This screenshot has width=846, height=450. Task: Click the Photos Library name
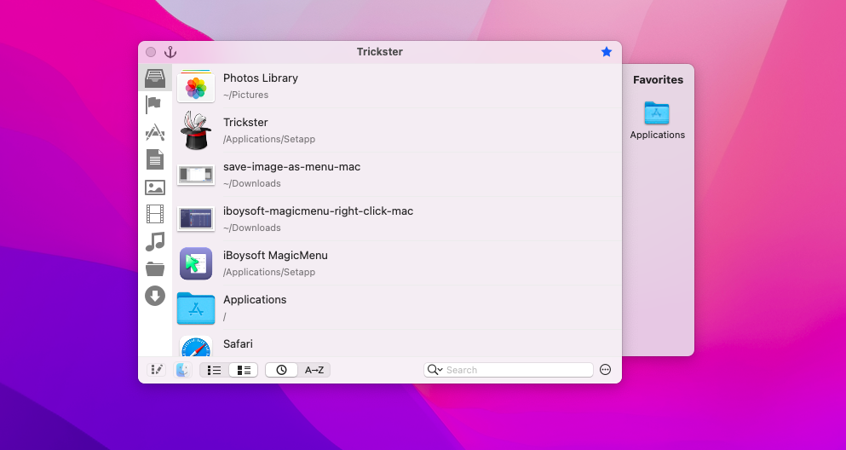[261, 78]
